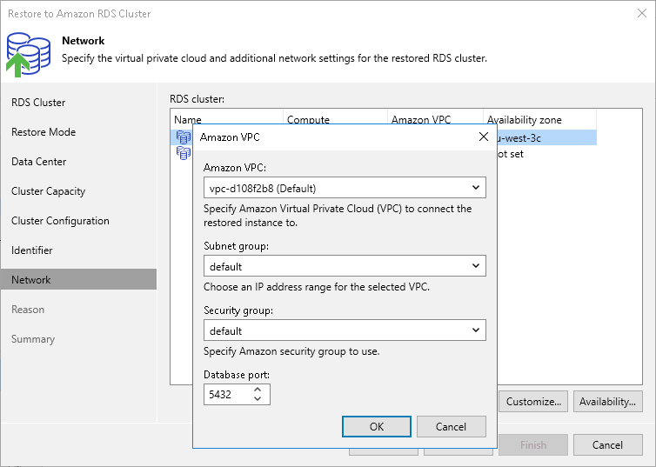Open the Data Center step
Screen dimensions: 656x467
click(39, 162)
